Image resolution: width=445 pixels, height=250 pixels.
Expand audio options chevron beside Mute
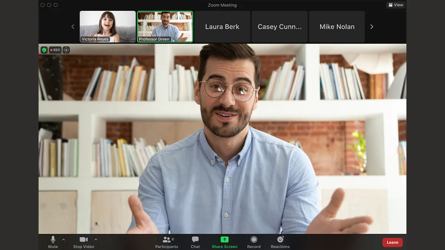tap(63, 240)
